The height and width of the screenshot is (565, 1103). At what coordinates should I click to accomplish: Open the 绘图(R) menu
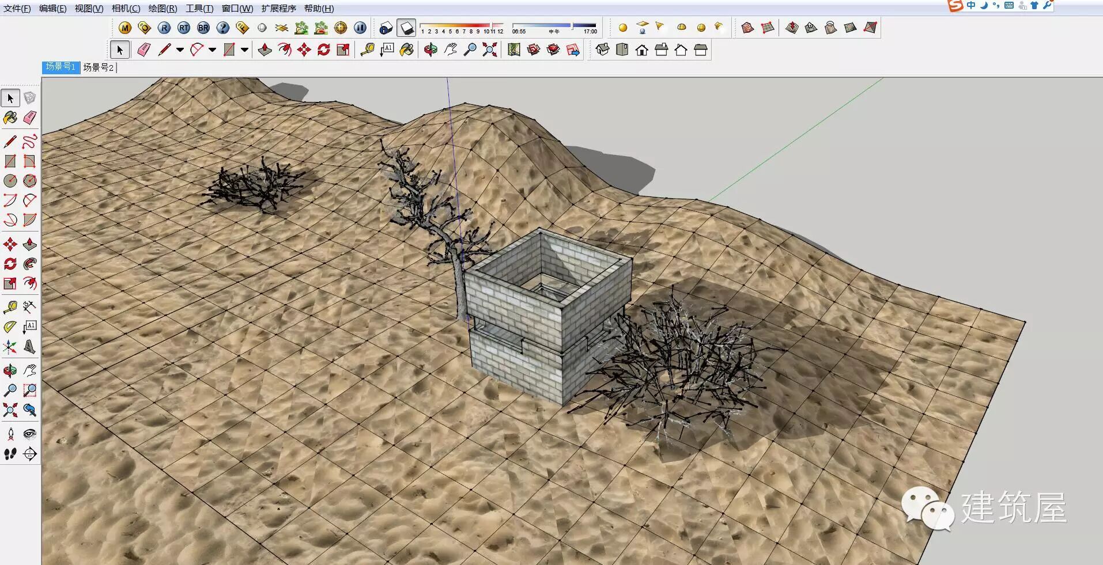[163, 9]
